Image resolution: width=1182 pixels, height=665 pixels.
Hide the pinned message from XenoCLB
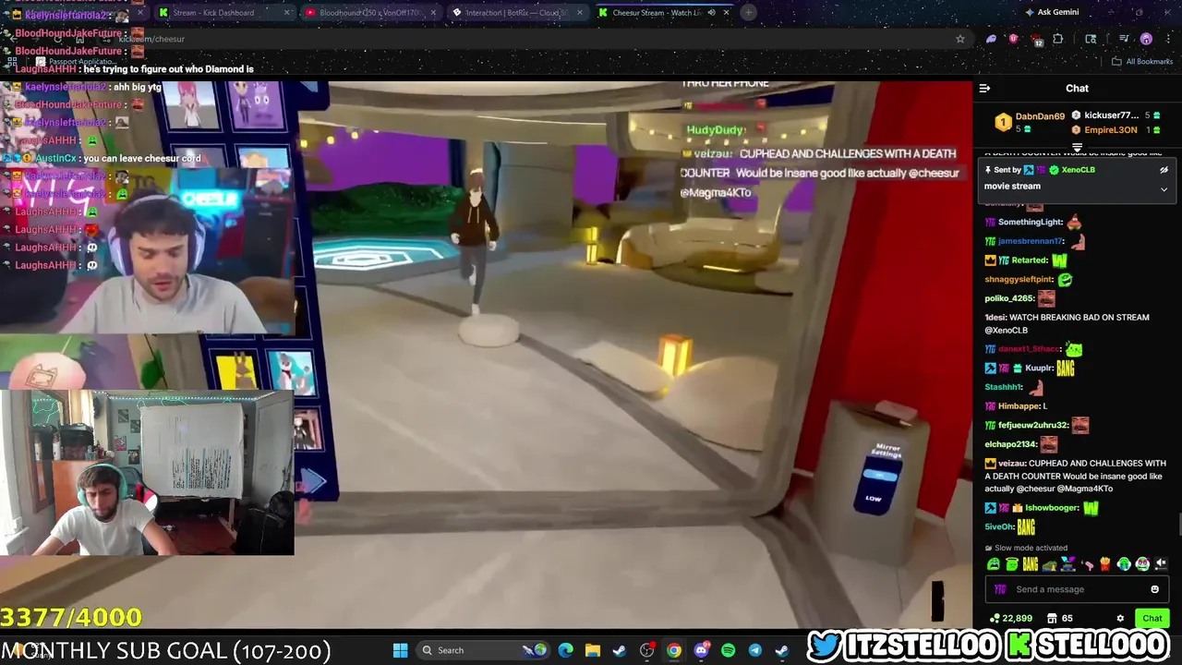tap(1164, 170)
